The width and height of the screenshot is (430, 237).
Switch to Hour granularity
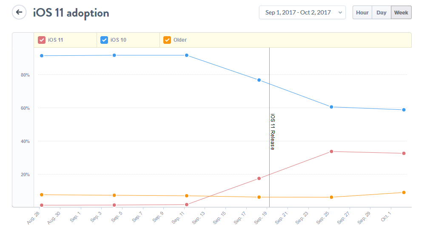(362, 13)
